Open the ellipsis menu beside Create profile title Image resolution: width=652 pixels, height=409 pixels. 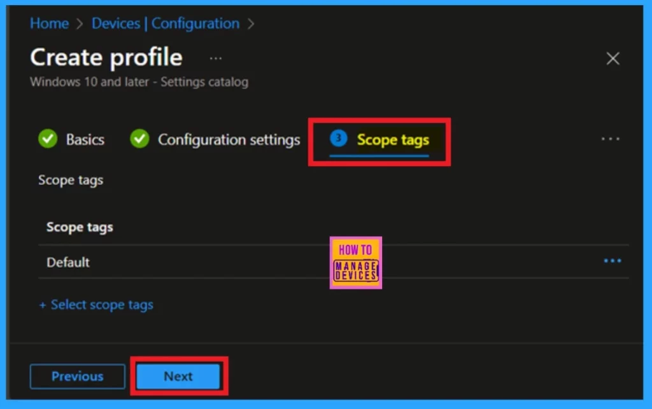[215, 58]
